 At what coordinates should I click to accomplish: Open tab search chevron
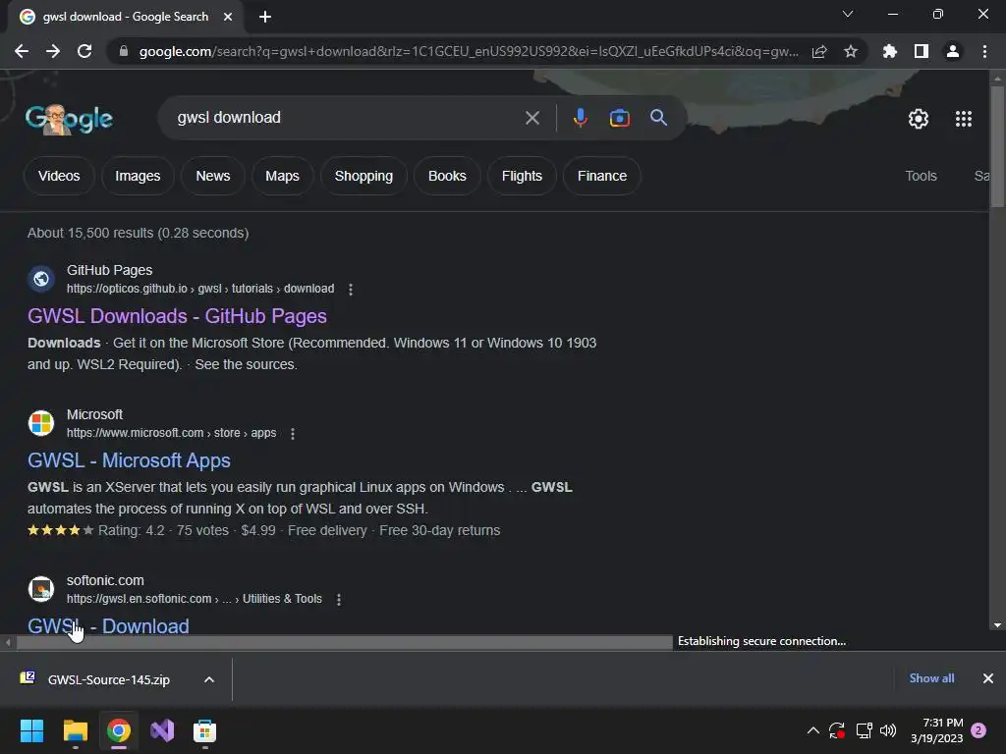[x=848, y=14]
